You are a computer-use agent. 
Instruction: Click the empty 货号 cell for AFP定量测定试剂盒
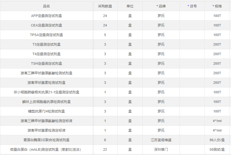point(192,16)
